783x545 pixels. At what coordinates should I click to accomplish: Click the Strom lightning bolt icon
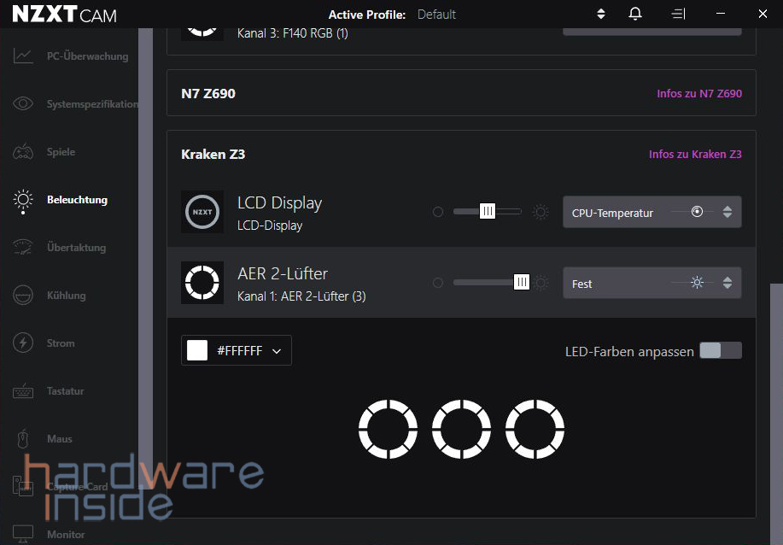[x=23, y=343]
